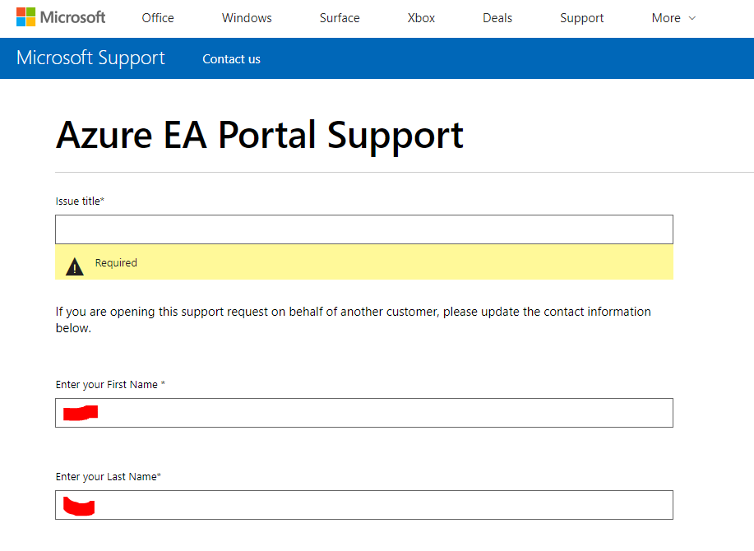Click the Azure EA Portal Support heading

260,136
